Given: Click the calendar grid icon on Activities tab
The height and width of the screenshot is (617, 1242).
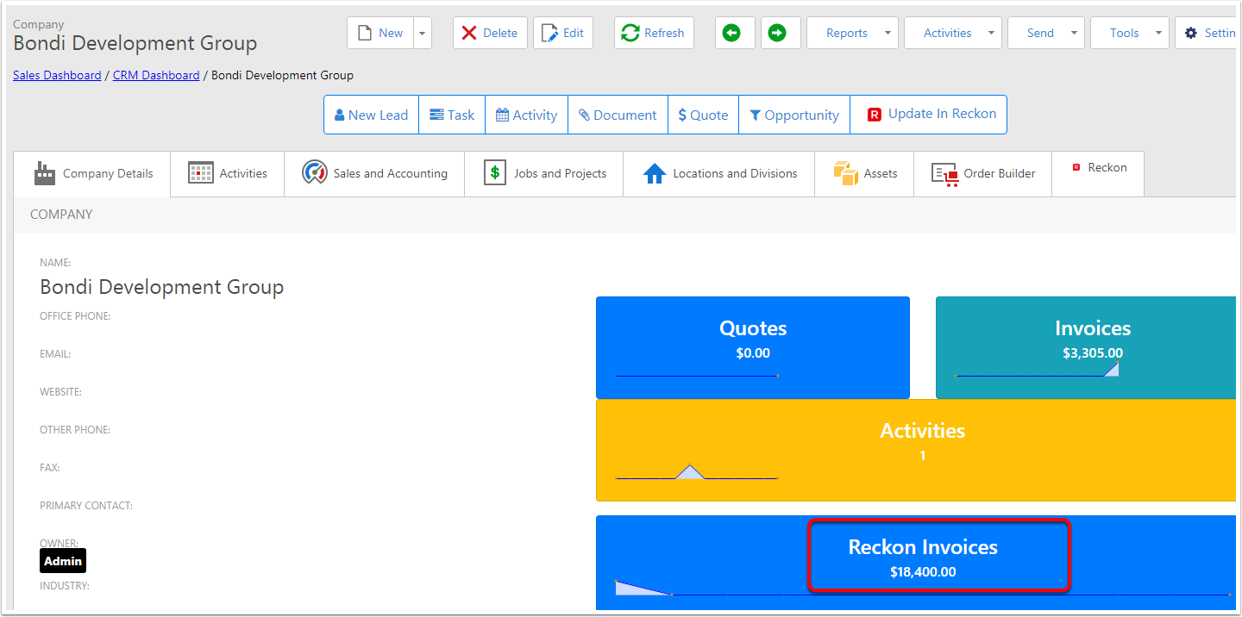Looking at the screenshot, I should (201, 173).
